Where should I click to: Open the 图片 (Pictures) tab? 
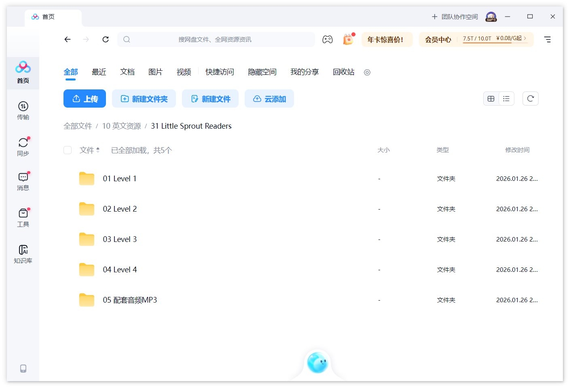156,72
